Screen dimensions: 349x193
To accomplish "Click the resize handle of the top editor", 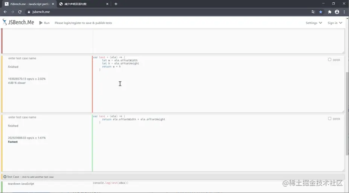I will 343,52.
